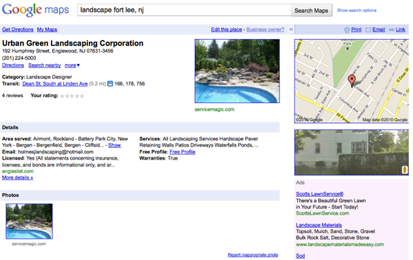Click Report inappropriate photo link

[253, 254]
